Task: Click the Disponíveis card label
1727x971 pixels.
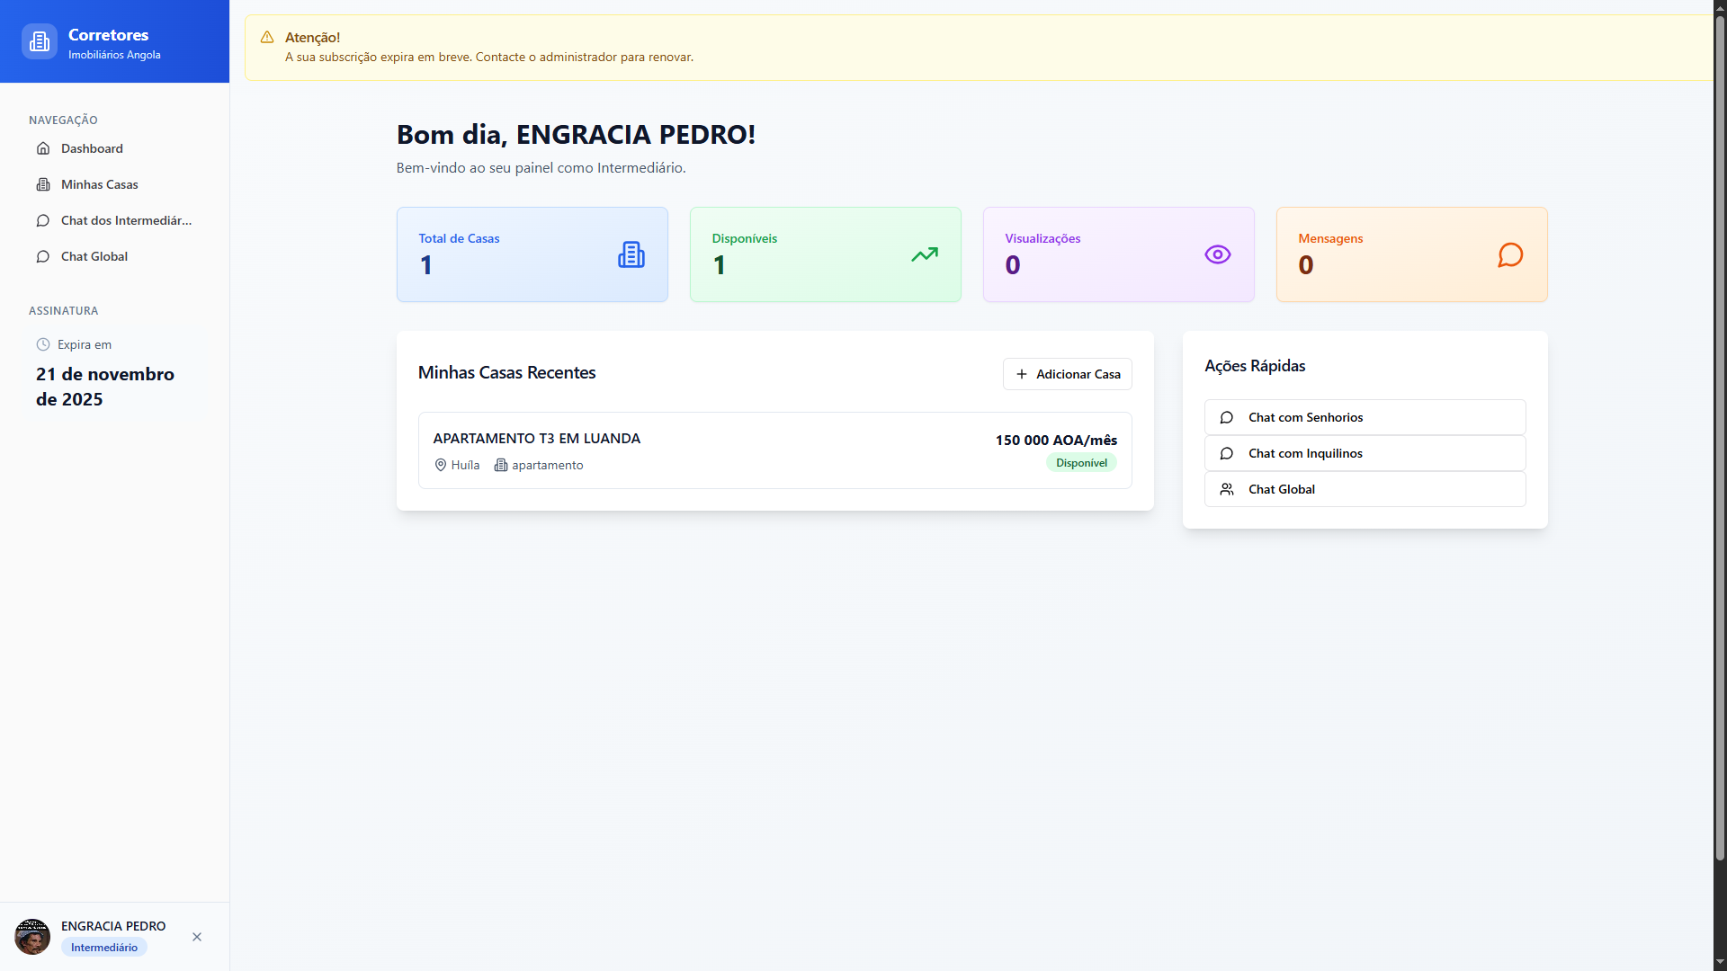Action: pos(744,238)
